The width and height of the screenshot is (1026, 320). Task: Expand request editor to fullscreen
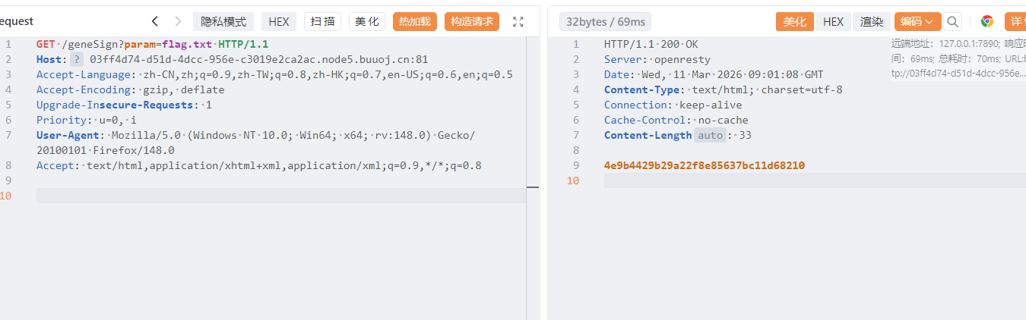point(518,21)
